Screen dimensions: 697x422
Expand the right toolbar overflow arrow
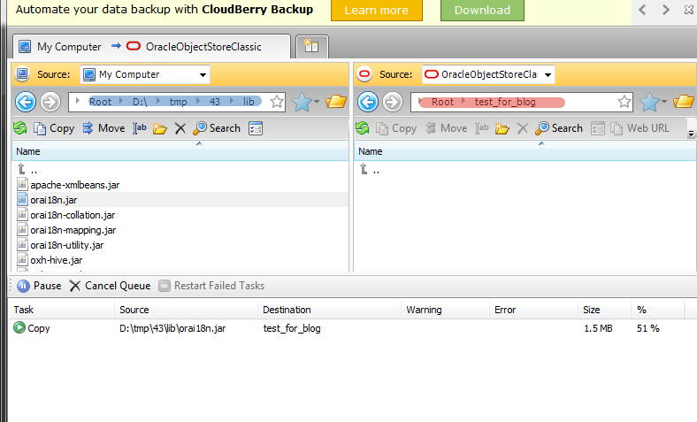[x=691, y=133]
